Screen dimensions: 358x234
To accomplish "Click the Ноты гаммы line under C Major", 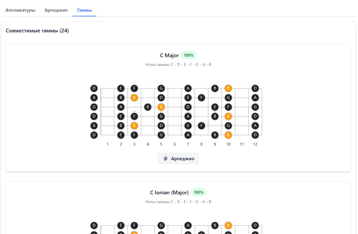I will pyautogui.click(x=178, y=64).
